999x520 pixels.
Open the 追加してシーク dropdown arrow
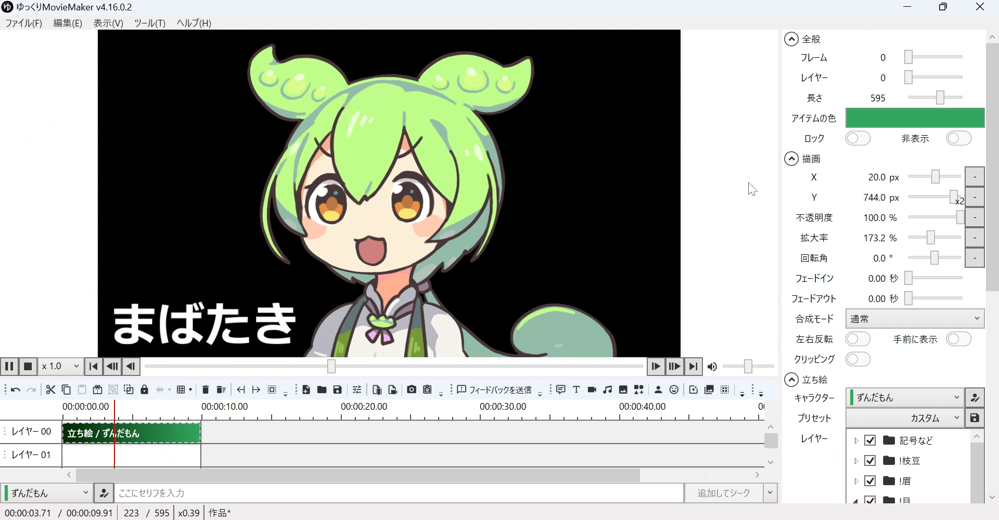click(770, 493)
